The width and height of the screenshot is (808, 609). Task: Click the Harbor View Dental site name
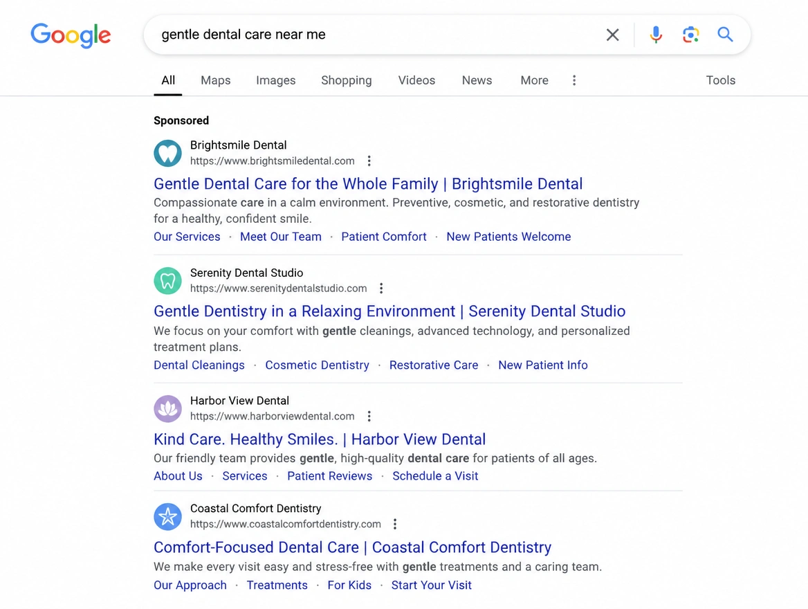[x=239, y=401]
